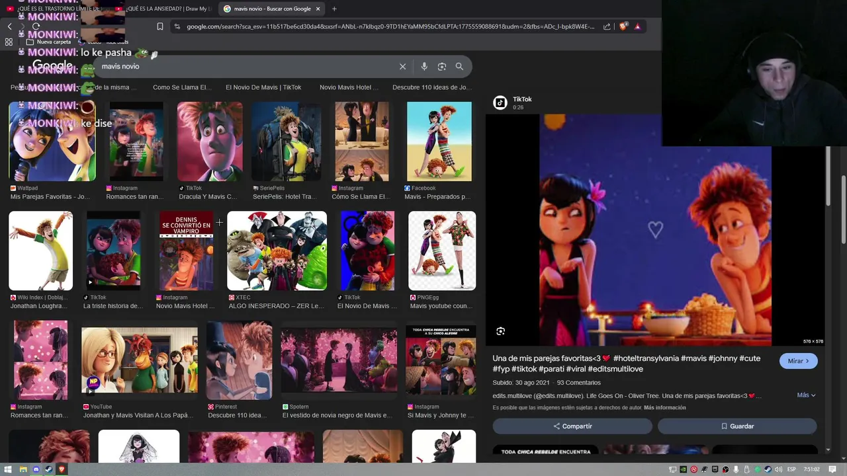Image resolution: width=847 pixels, height=476 pixels.
Task: Open Spotern 'El vestido de novia' thumbnail
Action: pos(339,360)
